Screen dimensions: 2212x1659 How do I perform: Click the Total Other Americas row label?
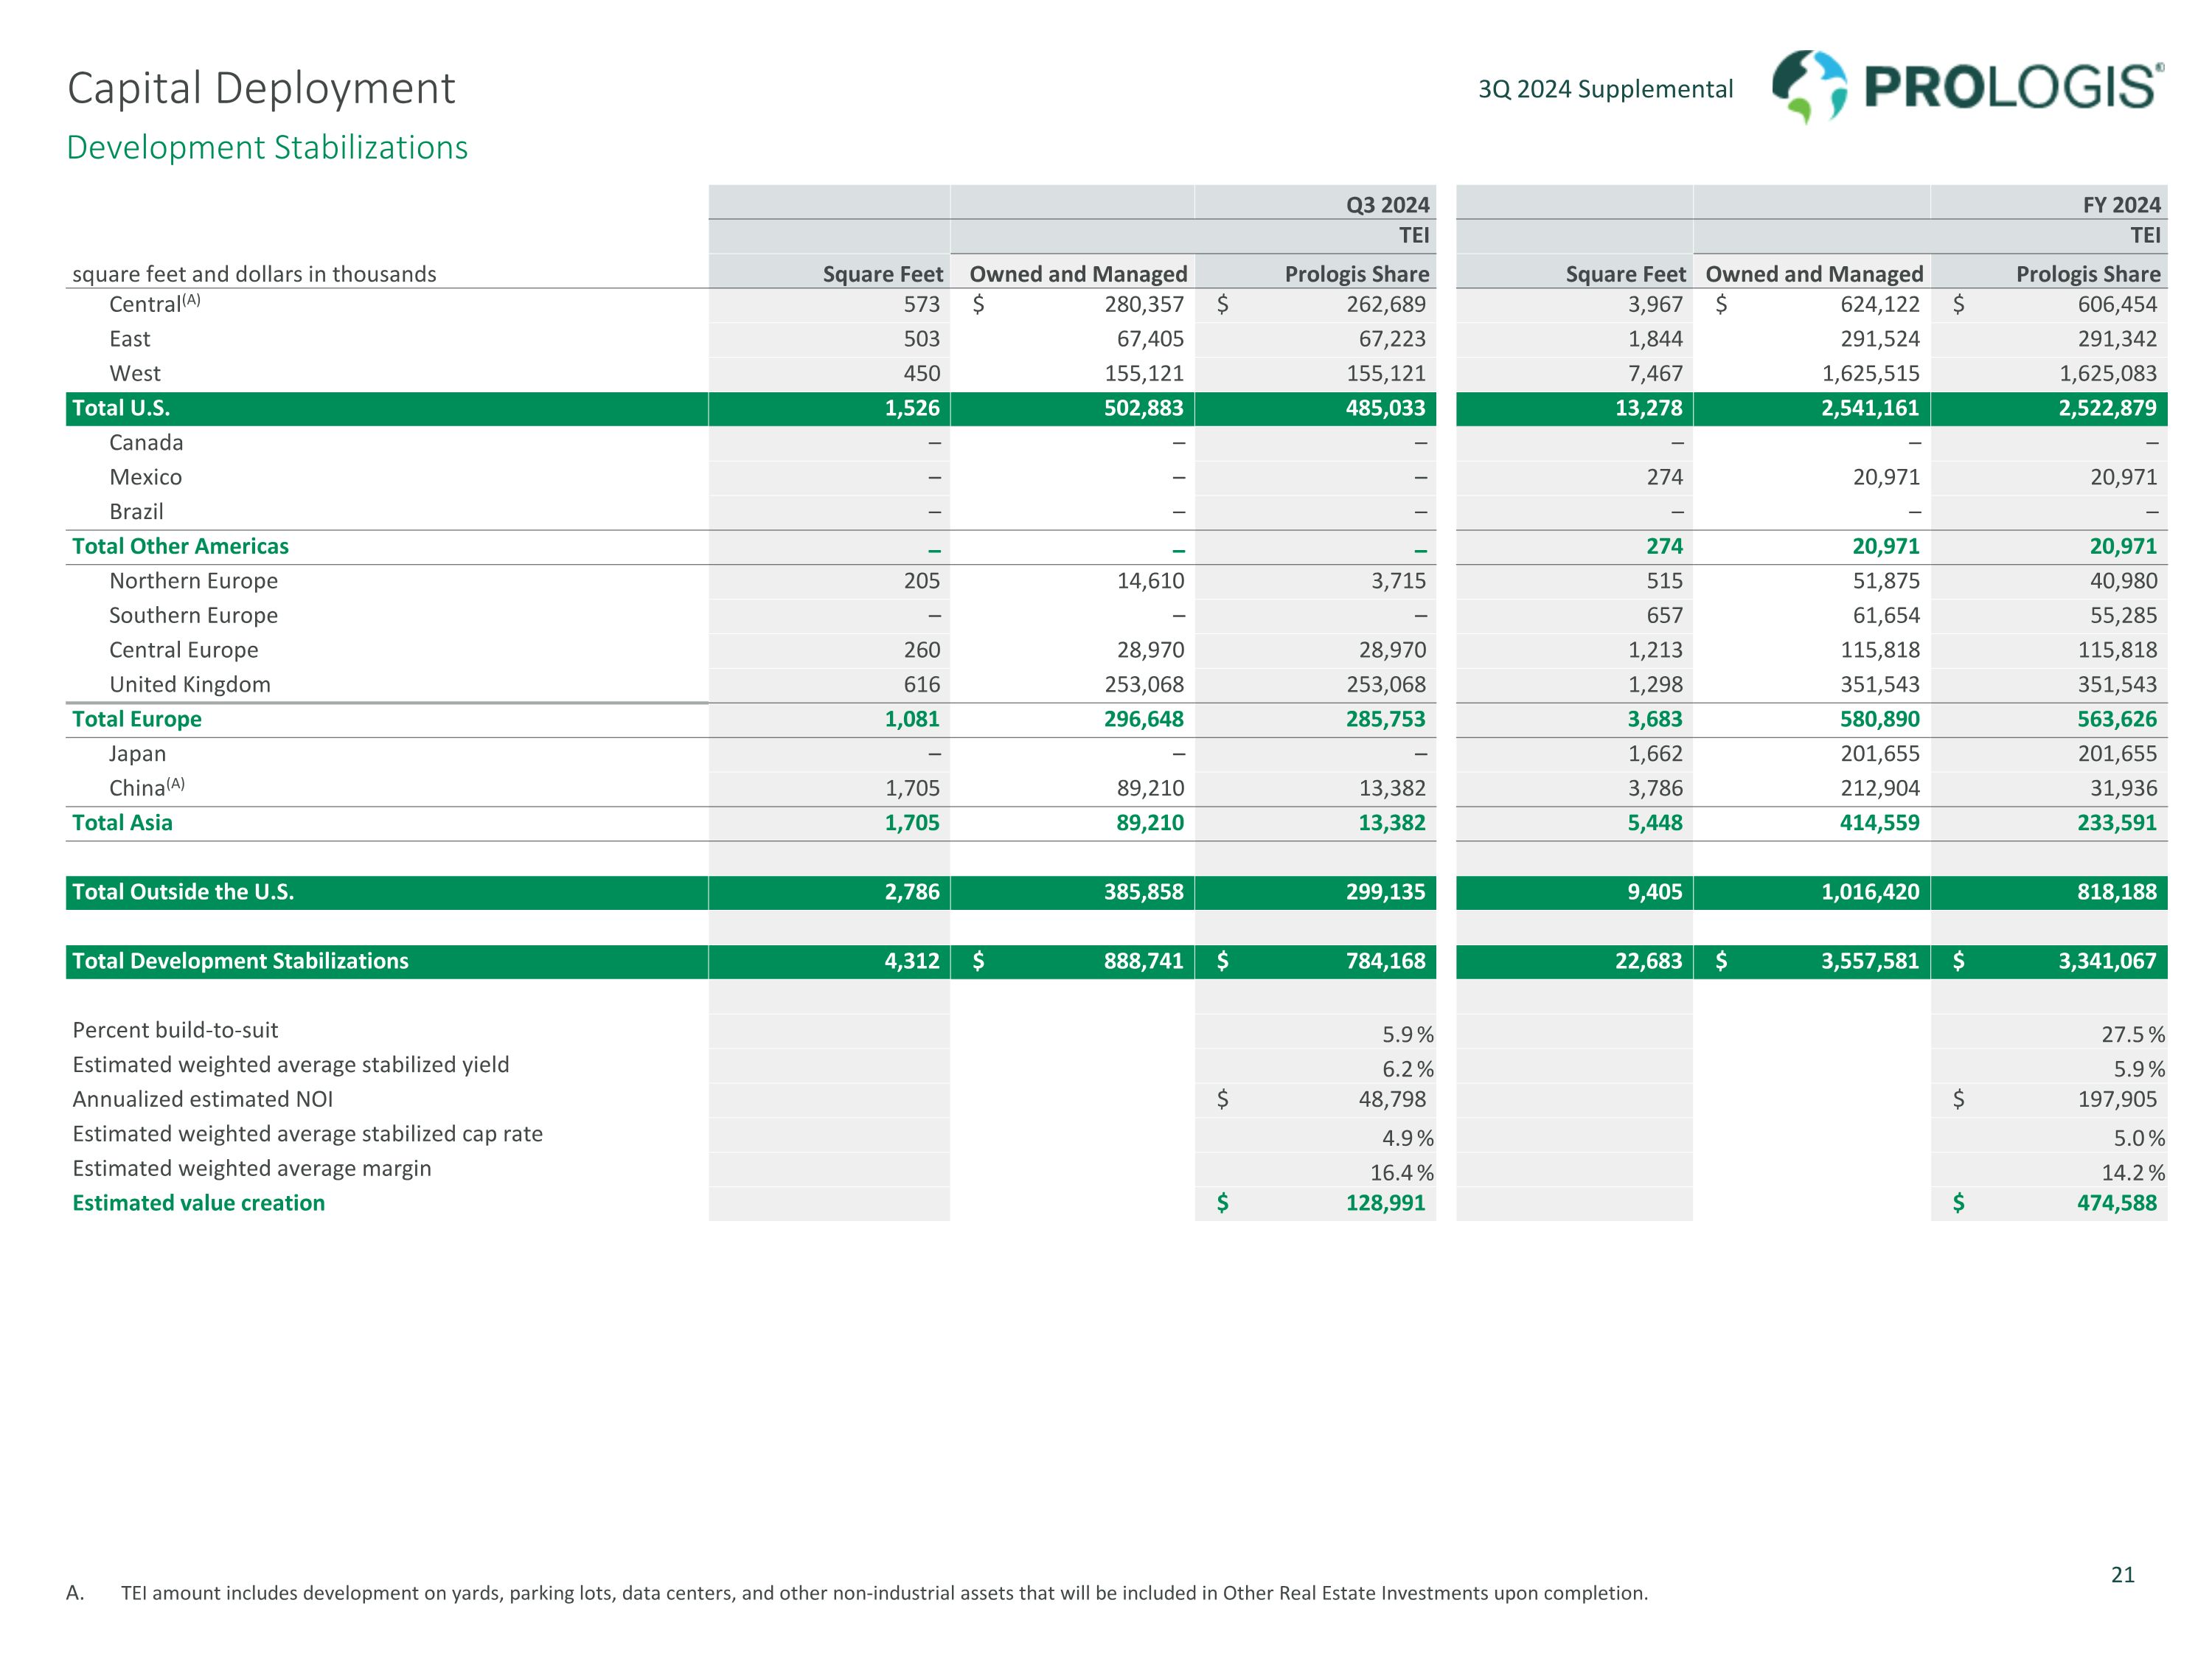click(180, 546)
